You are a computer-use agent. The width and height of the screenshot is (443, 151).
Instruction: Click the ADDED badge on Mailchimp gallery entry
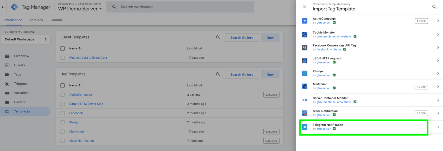pos(421,86)
